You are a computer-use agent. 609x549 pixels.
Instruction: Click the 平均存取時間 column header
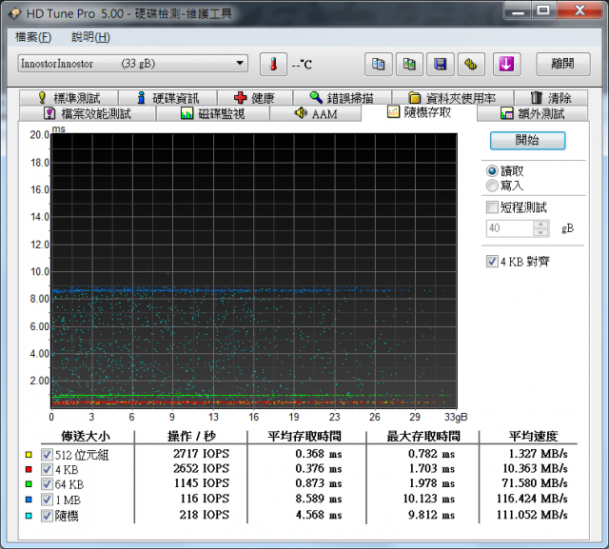click(x=304, y=436)
